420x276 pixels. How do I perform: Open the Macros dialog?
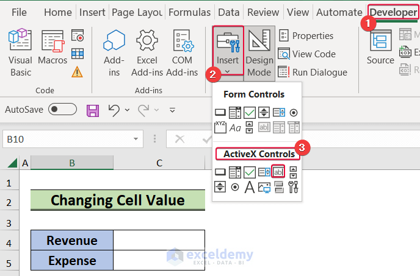pyautogui.click(x=52, y=48)
